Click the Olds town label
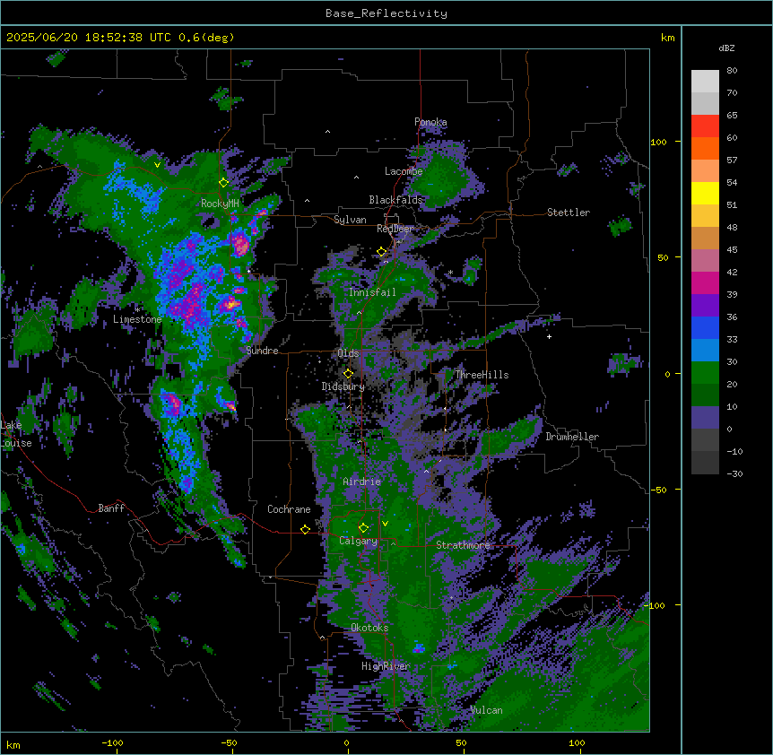The width and height of the screenshot is (773, 755). coord(348,353)
